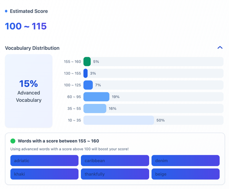Image resolution: width=229 pixels, height=189 pixels.
Task: Click 'Words with a score between' heading
Action: coord(58,141)
